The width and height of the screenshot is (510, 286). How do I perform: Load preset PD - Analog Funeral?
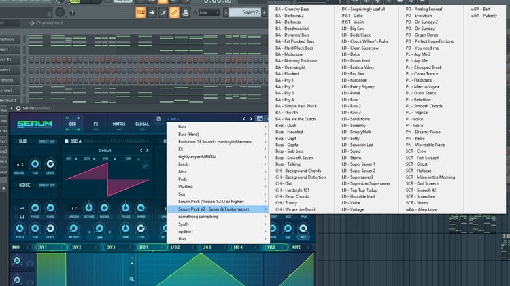[x=424, y=9]
